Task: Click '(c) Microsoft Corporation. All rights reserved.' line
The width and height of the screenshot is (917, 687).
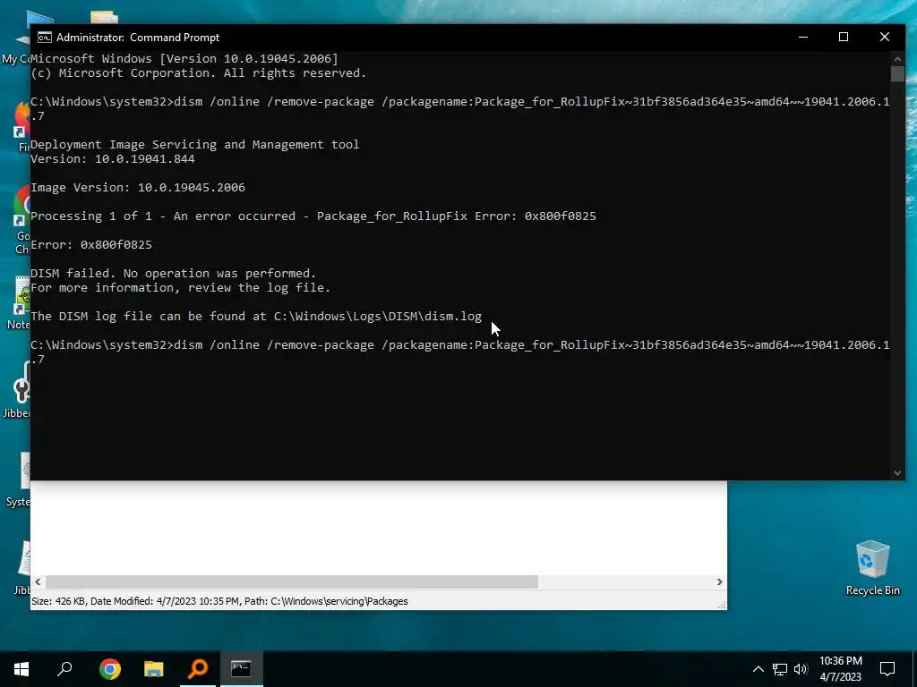Action: 198,73
